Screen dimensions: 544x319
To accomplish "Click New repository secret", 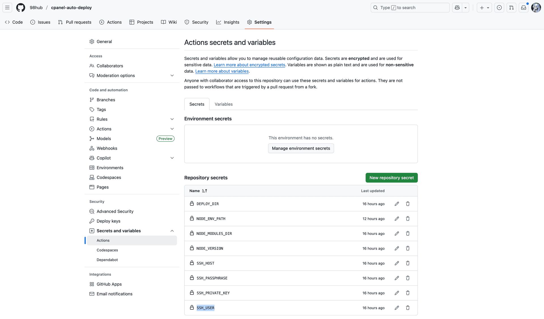I will tap(391, 177).
